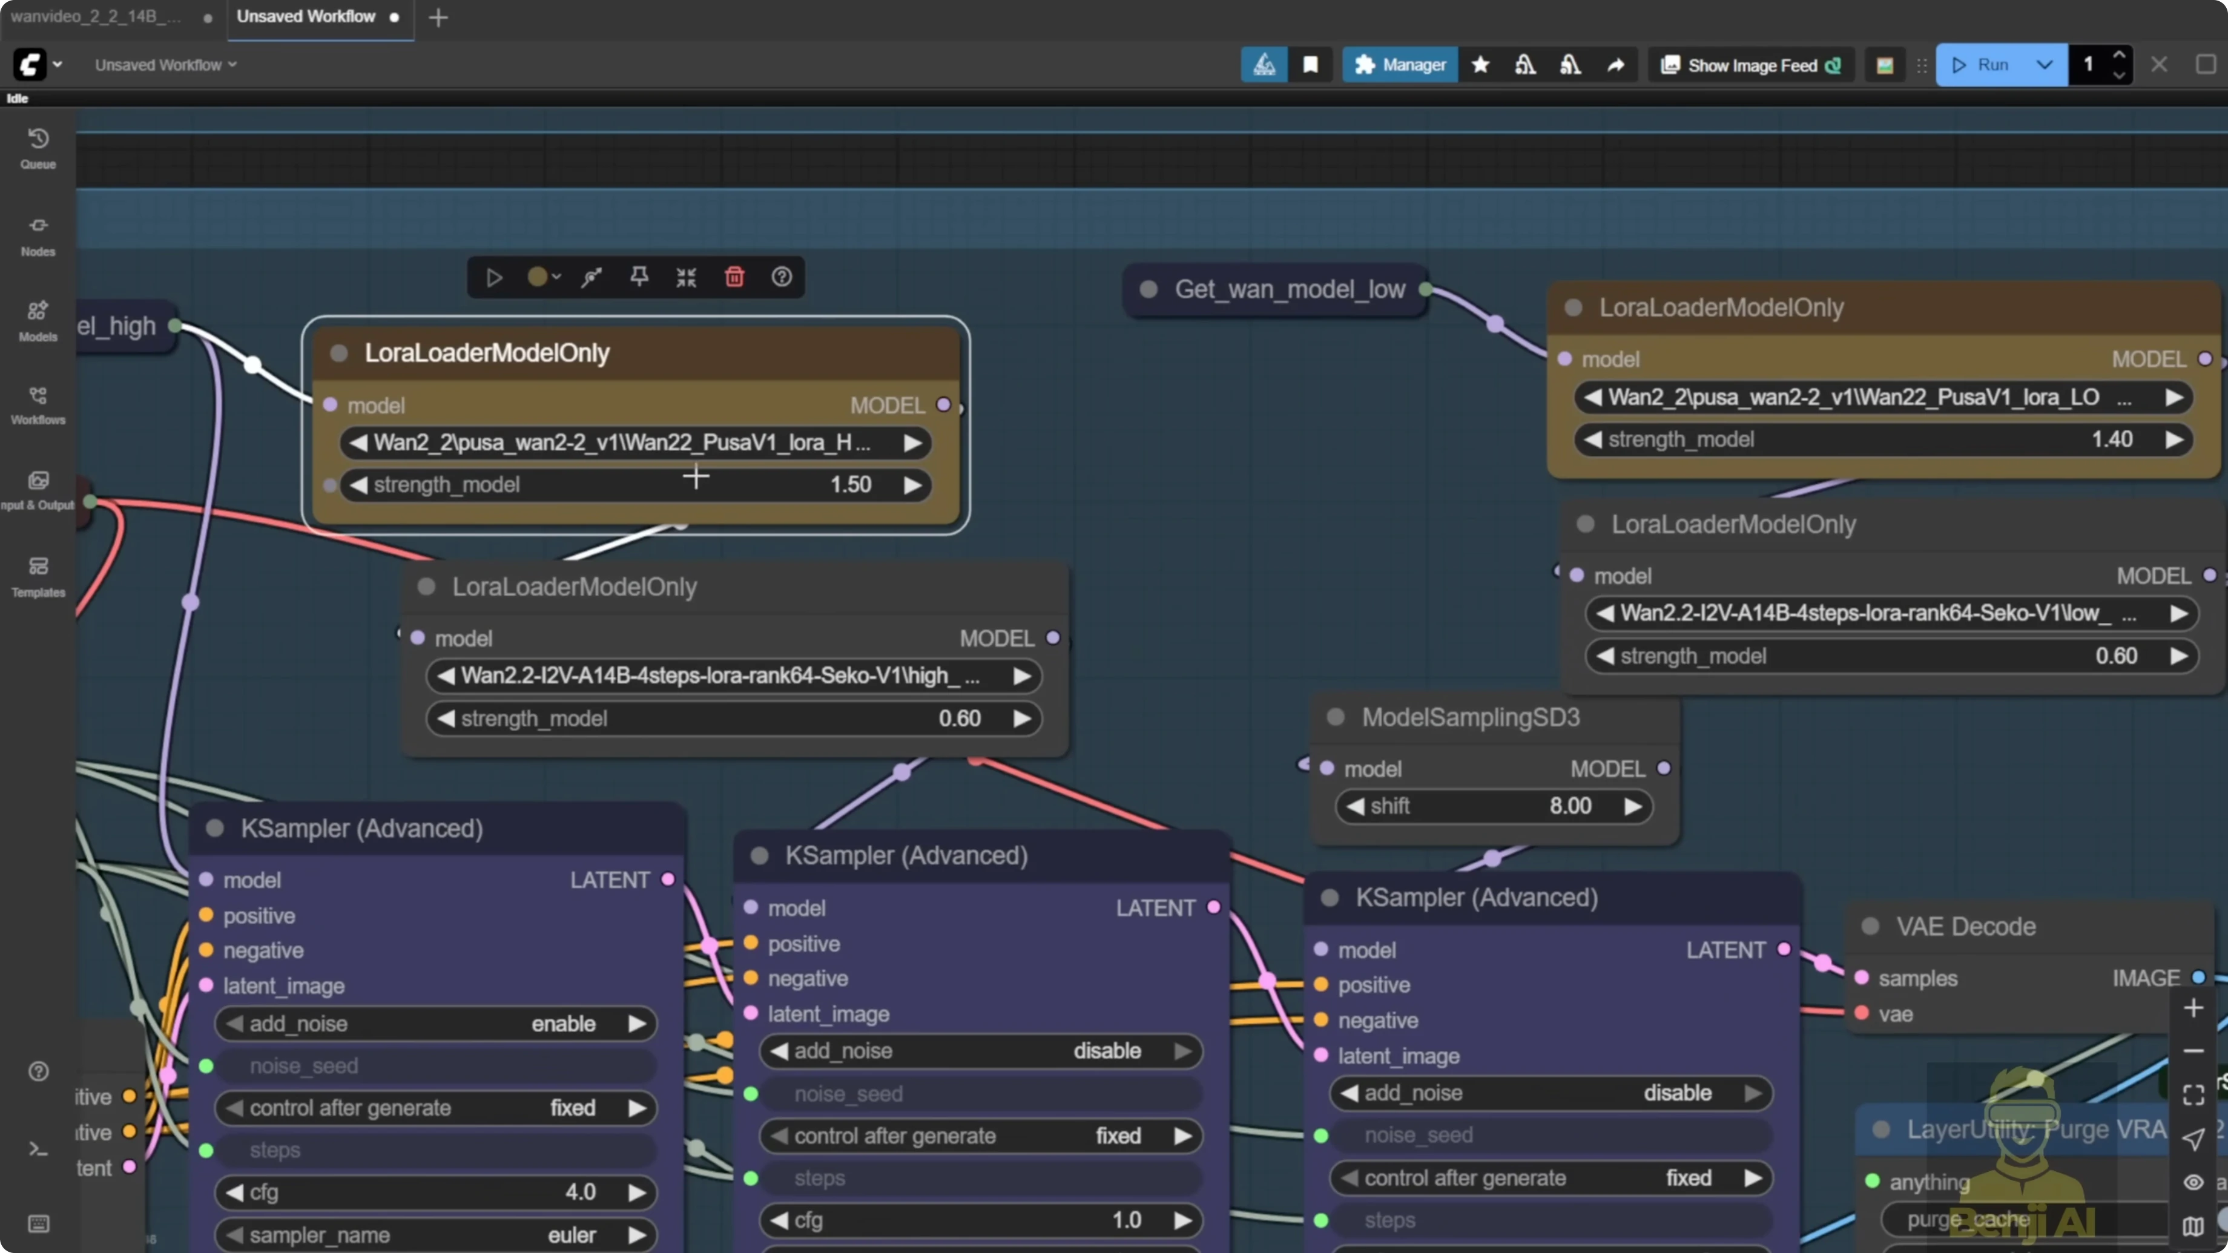
Task: Change node color using the yellow color swatch
Action: click(x=536, y=277)
